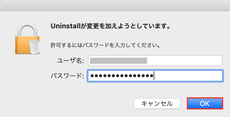Click the masked password dots
The image size is (230, 117).
122,76
